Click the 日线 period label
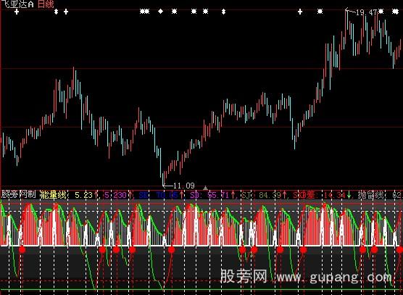 (46, 4)
